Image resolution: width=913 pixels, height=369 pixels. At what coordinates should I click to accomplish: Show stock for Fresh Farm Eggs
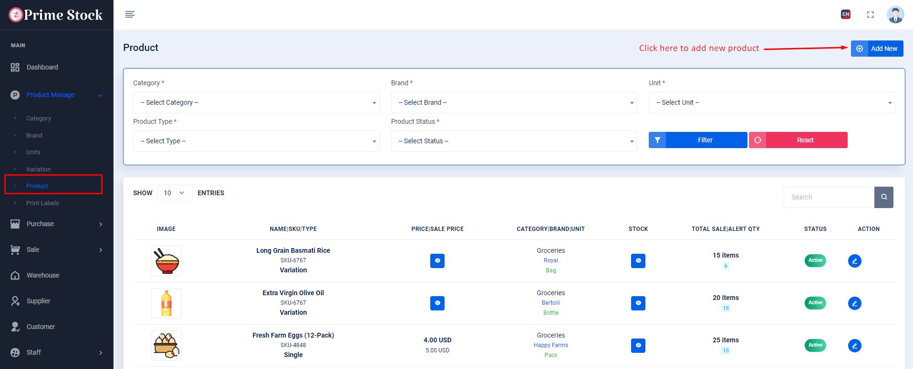638,346
